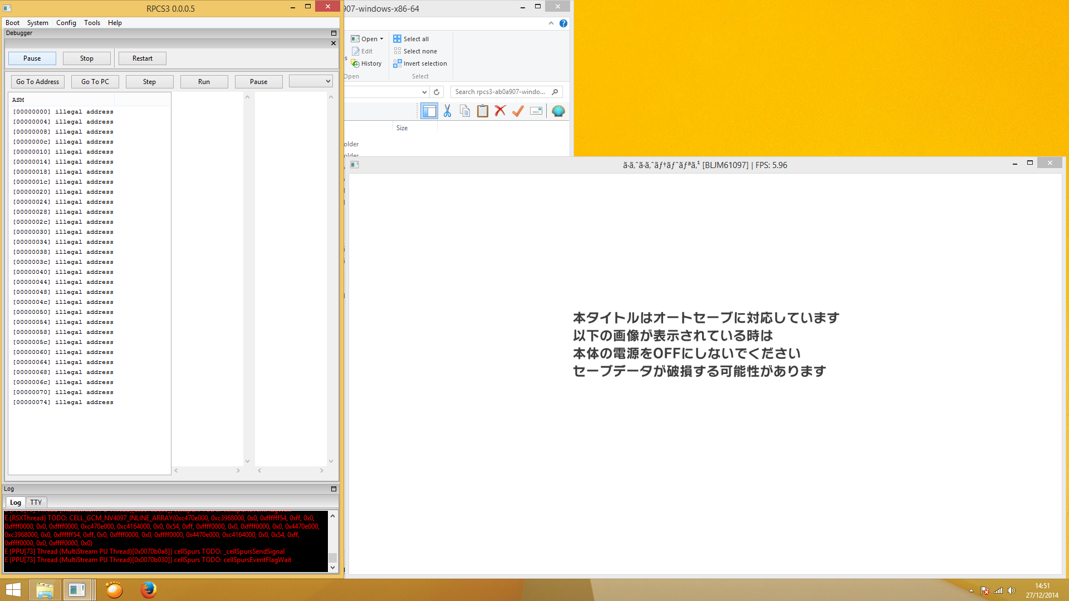Click the orange checkmark Properties icon
This screenshot has width=1069, height=601.
[x=518, y=111]
